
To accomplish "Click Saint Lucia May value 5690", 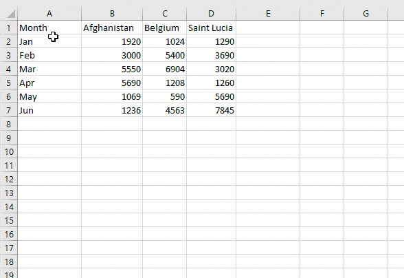I will [x=212, y=96].
